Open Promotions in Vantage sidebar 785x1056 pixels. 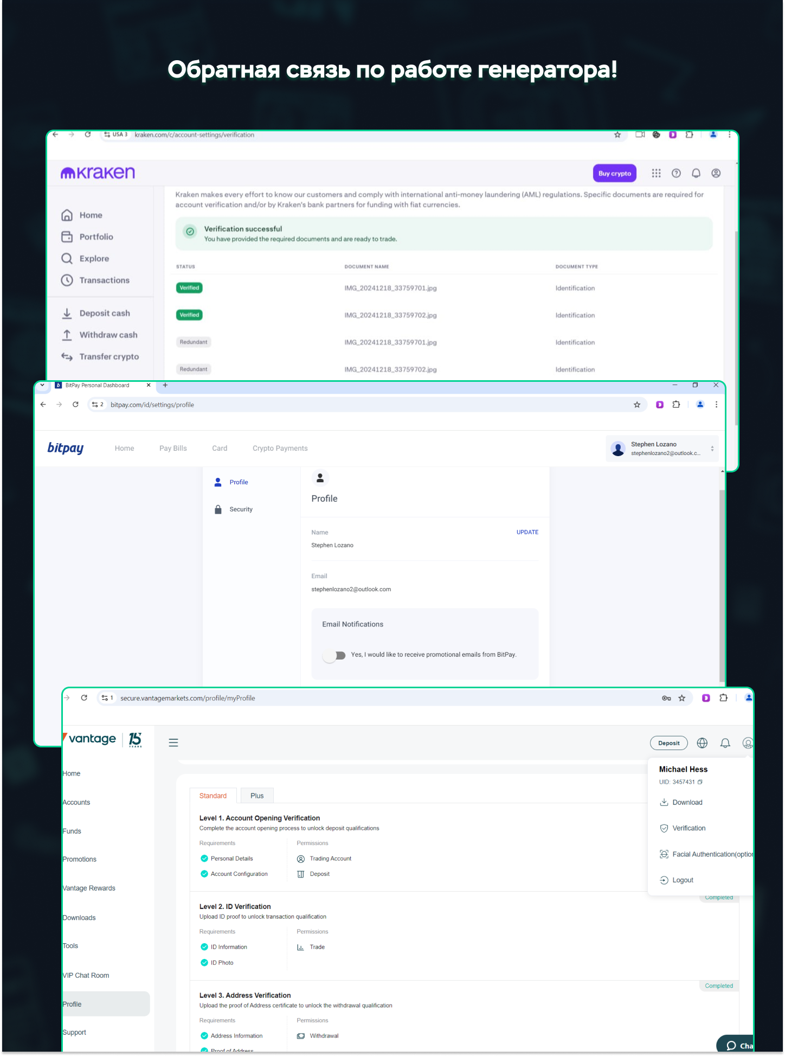(80, 860)
